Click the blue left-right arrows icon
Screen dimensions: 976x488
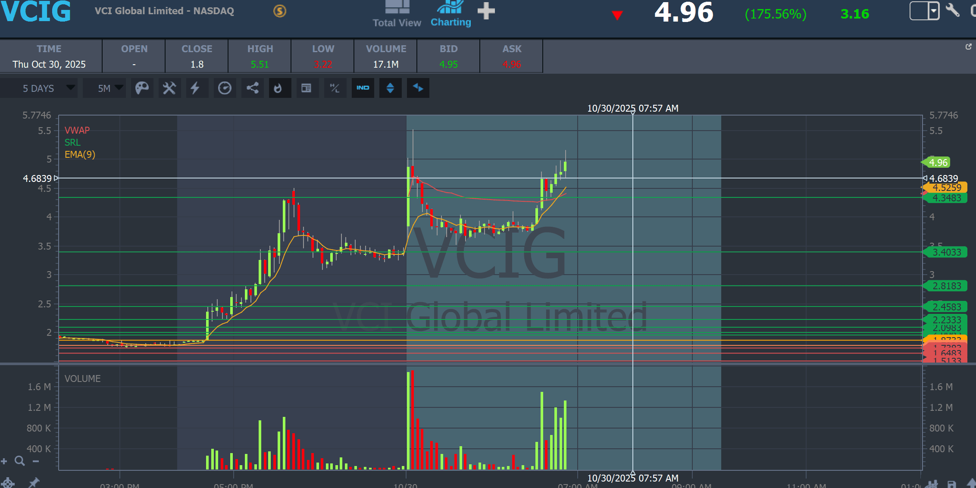pos(418,88)
